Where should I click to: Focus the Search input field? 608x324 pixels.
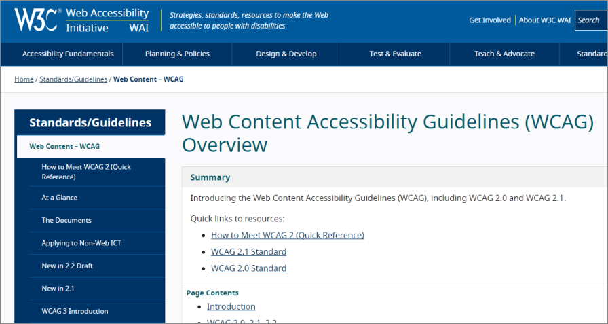591,20
